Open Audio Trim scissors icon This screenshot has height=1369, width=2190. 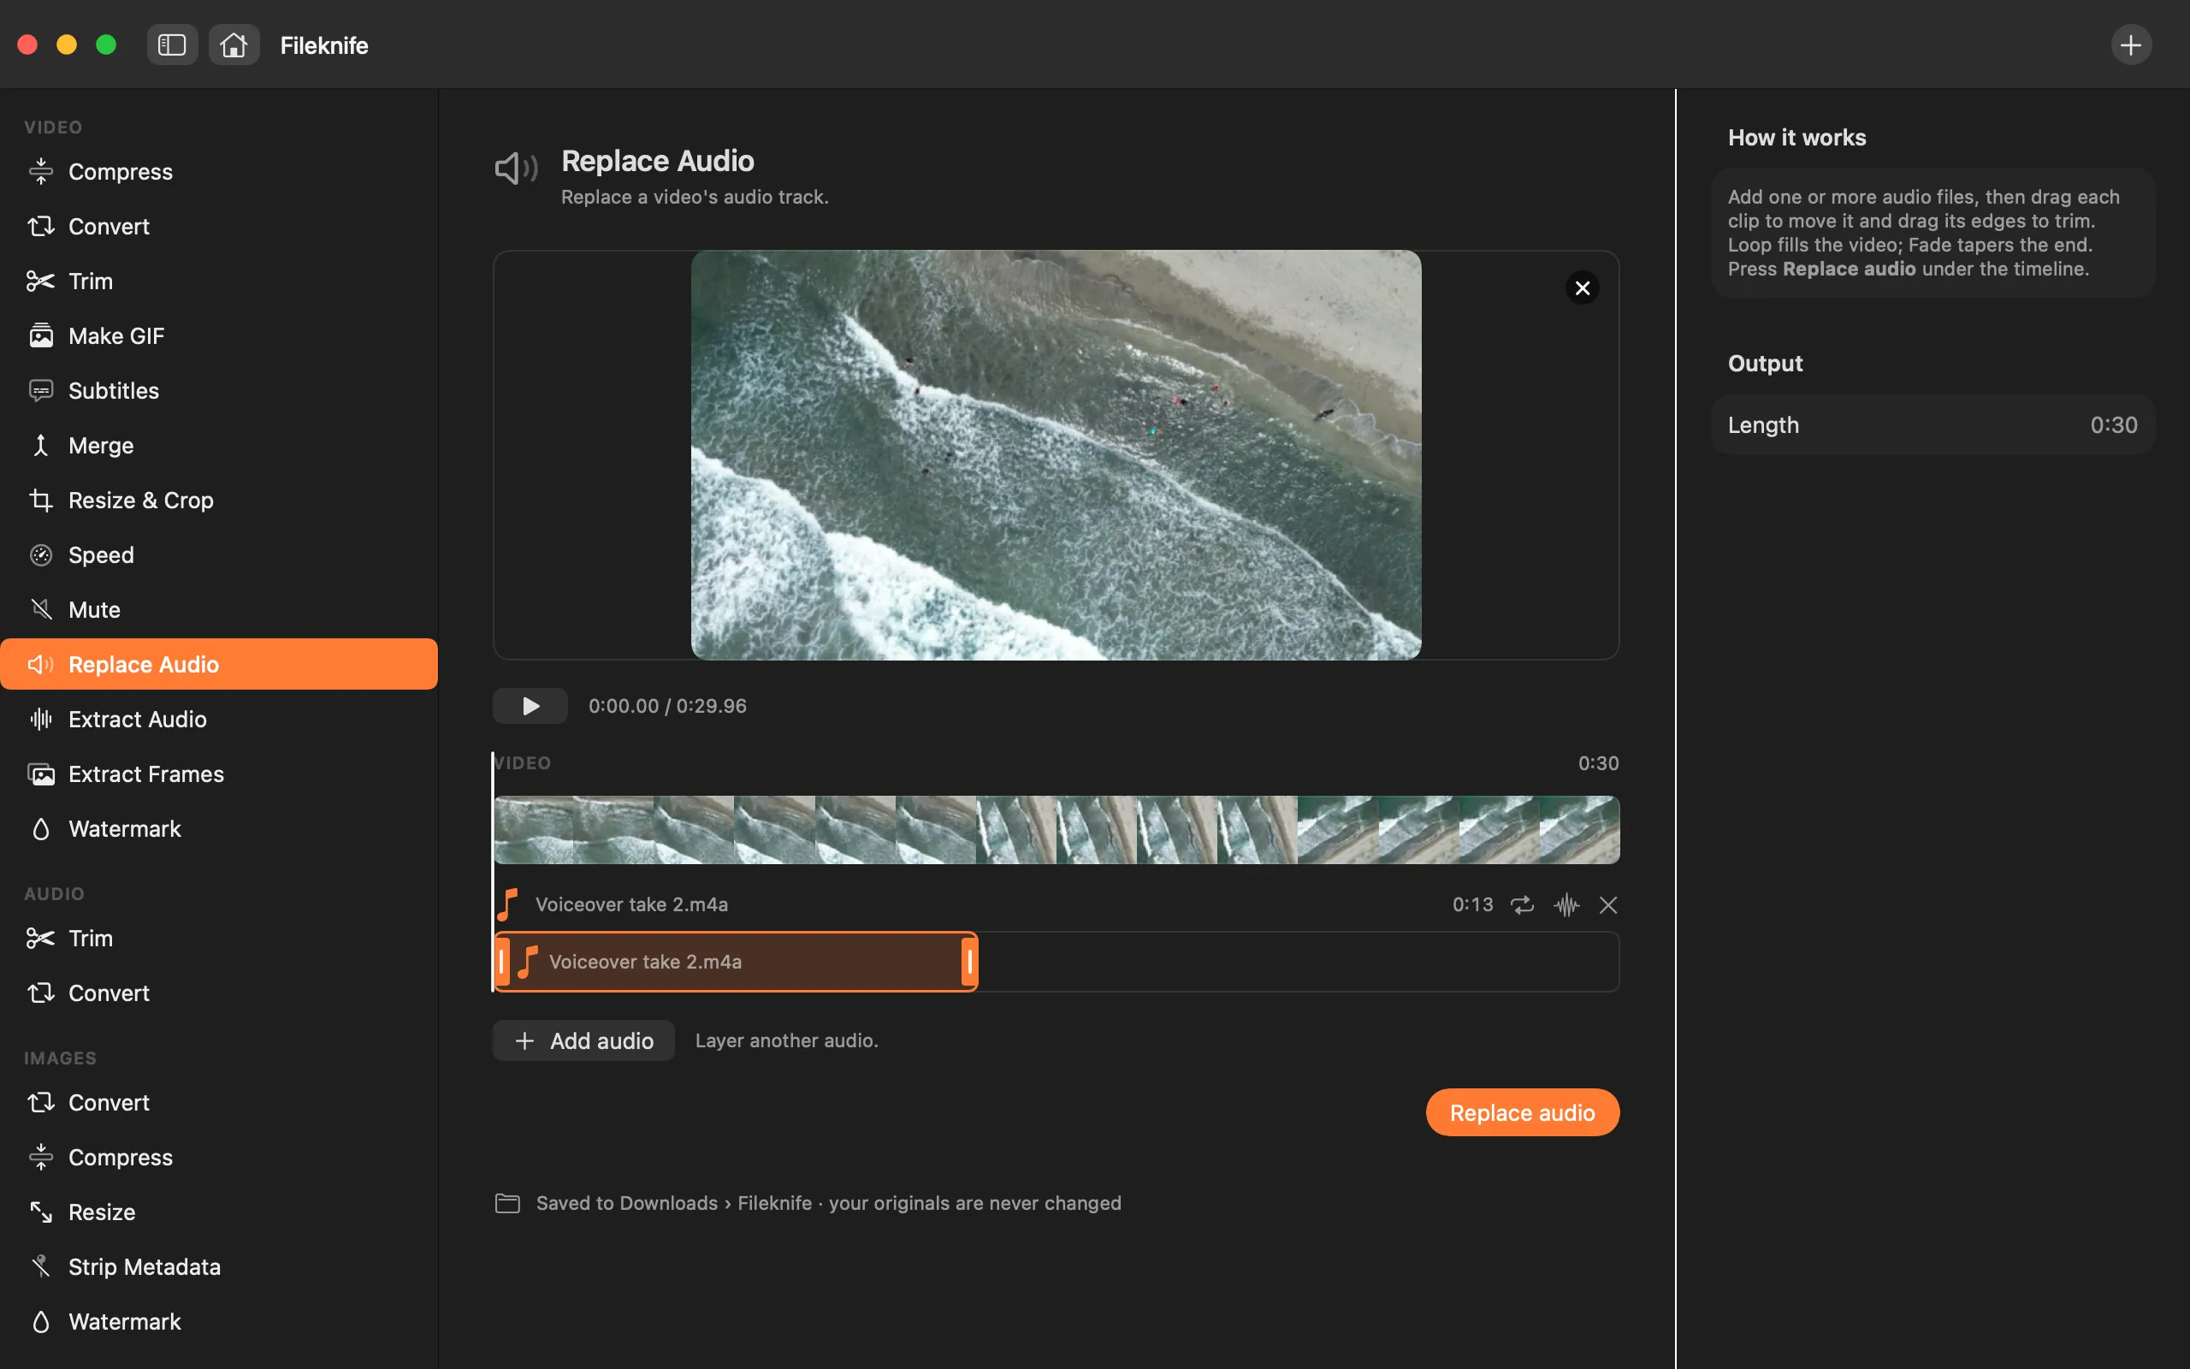pos(41,938)
